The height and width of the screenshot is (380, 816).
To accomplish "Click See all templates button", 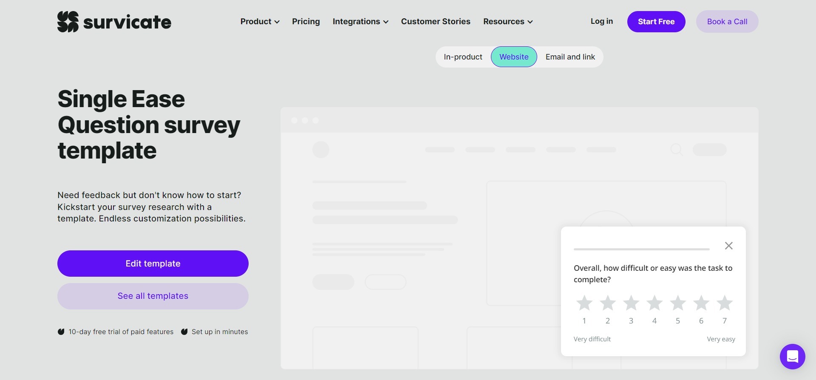I will tap(153, 296).
